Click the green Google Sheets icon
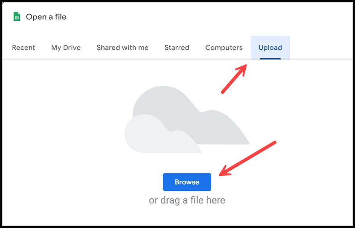355x228 pixels. [17, 17]
